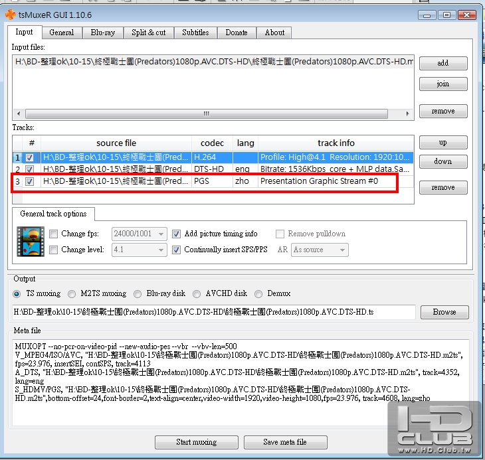The image size is (485, 460).
Task: Select the General track options tab
Action: 53,214
